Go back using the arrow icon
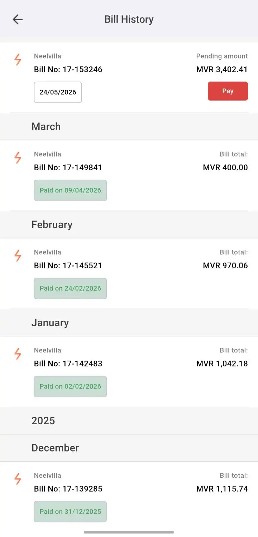 tap(18, 19)
